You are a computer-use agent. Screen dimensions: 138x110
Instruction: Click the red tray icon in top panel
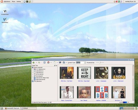coord(117,1)
